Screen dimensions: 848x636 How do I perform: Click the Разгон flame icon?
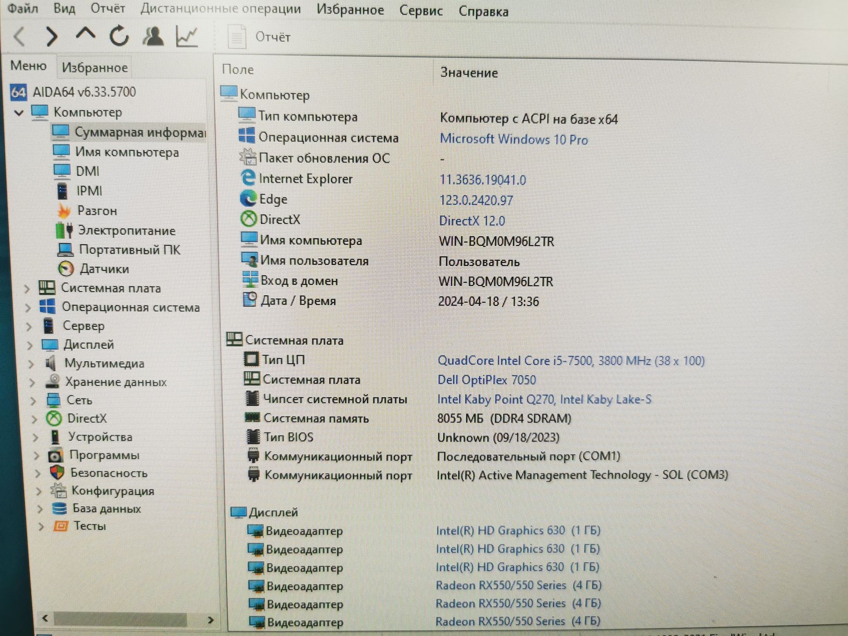(64, 211)
